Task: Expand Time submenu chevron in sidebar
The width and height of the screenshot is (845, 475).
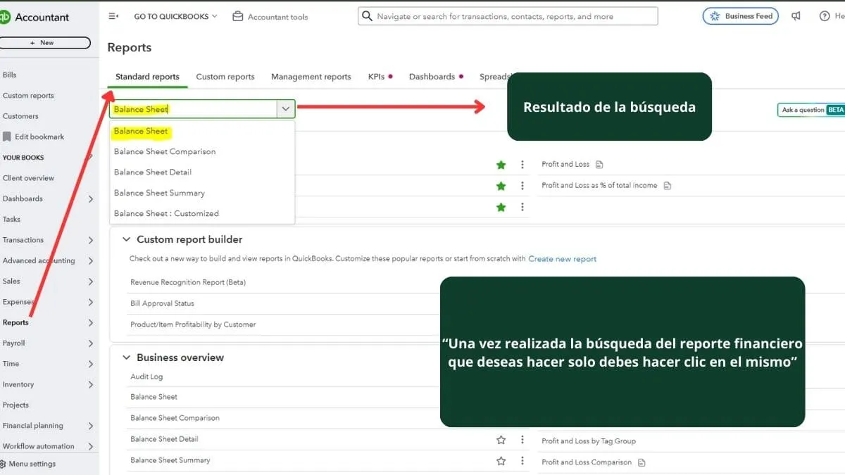Action: click(x=90, y=364)
